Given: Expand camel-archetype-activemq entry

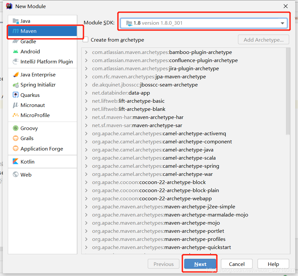Looking at the screenshot, I should 86,134.
